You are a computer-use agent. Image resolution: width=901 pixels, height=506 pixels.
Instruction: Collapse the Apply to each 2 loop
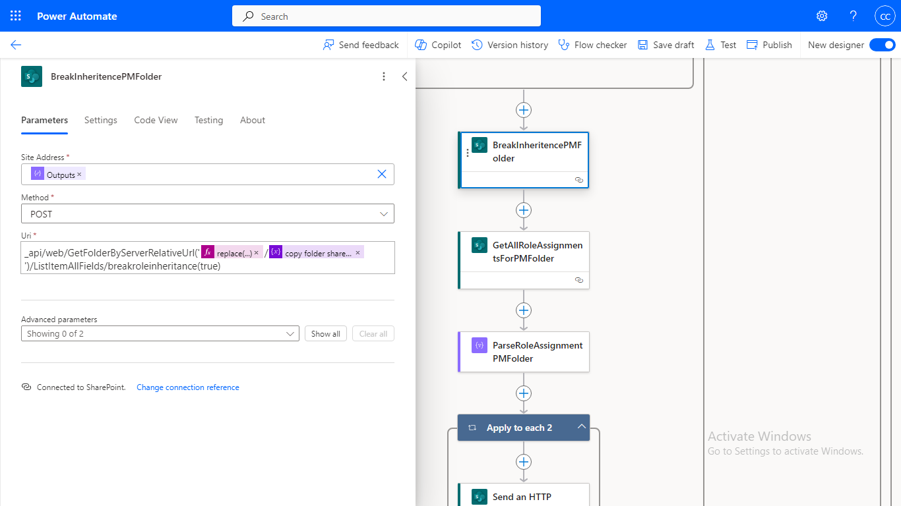click(581, 427)
